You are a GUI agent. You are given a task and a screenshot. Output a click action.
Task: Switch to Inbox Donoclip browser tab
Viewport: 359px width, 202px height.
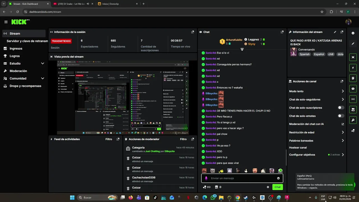click(118, 4)
